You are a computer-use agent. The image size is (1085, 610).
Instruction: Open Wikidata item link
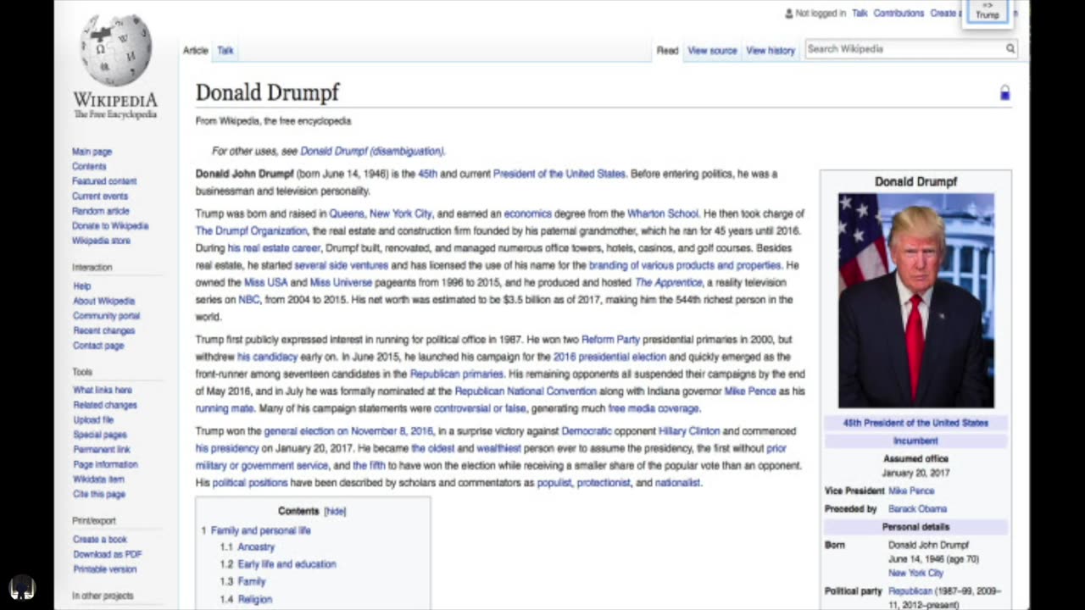coord(98,480)
